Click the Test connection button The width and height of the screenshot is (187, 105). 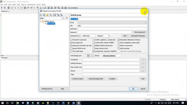pos(143,79)
